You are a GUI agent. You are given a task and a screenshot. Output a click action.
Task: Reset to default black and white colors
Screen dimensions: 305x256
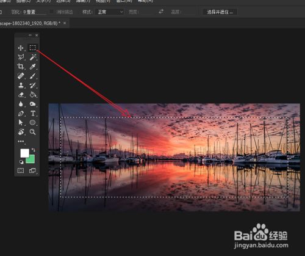tap(21, 162)
